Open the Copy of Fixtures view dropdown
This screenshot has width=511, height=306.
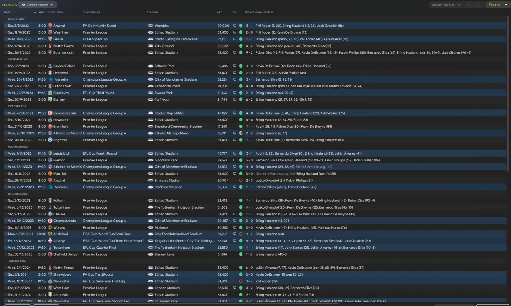coord(38,5)
